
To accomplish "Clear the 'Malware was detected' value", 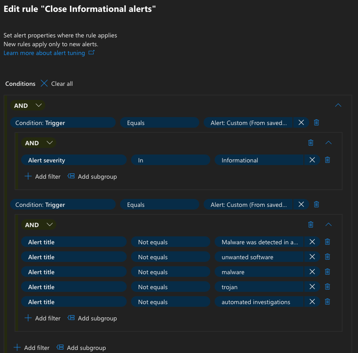I will click(x=312, y=242).
